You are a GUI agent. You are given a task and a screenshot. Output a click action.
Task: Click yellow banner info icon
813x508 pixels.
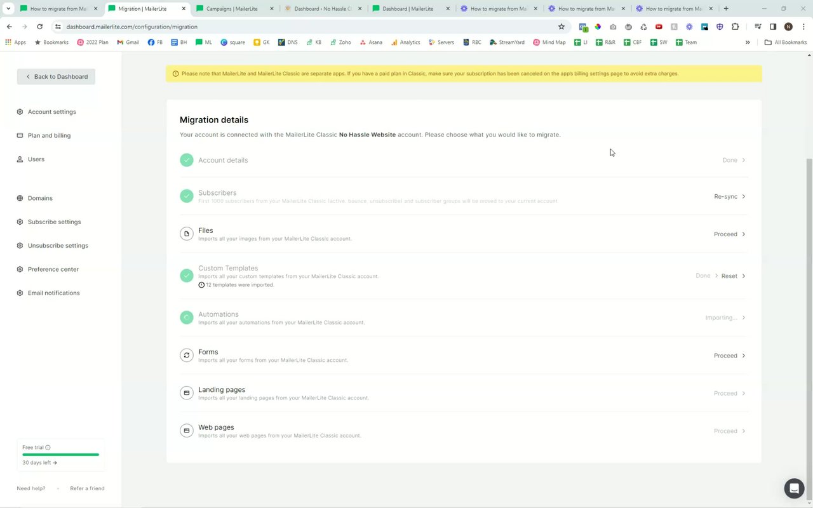[175, 74]
